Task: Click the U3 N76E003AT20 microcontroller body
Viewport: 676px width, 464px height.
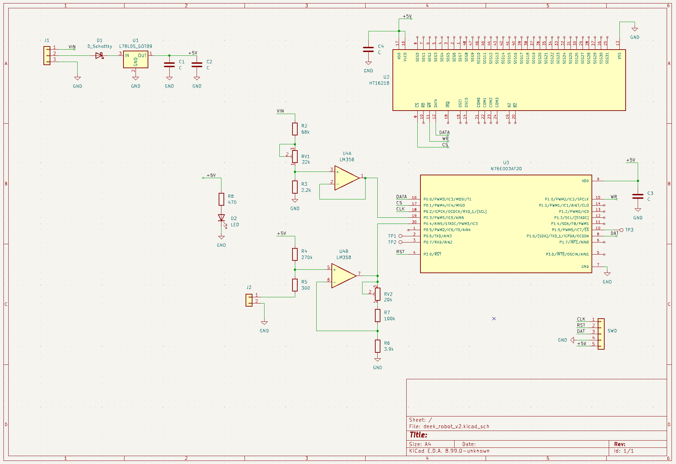Action: [506, 224]
